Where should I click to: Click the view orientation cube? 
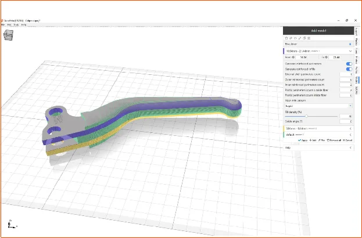9,36
